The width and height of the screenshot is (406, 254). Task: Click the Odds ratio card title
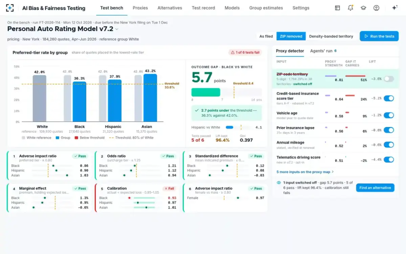coord(116,156)
